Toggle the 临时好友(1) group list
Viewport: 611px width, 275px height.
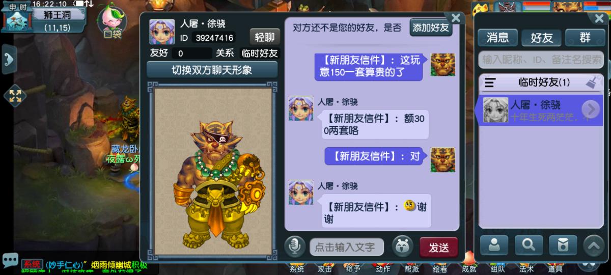point(541,82)
